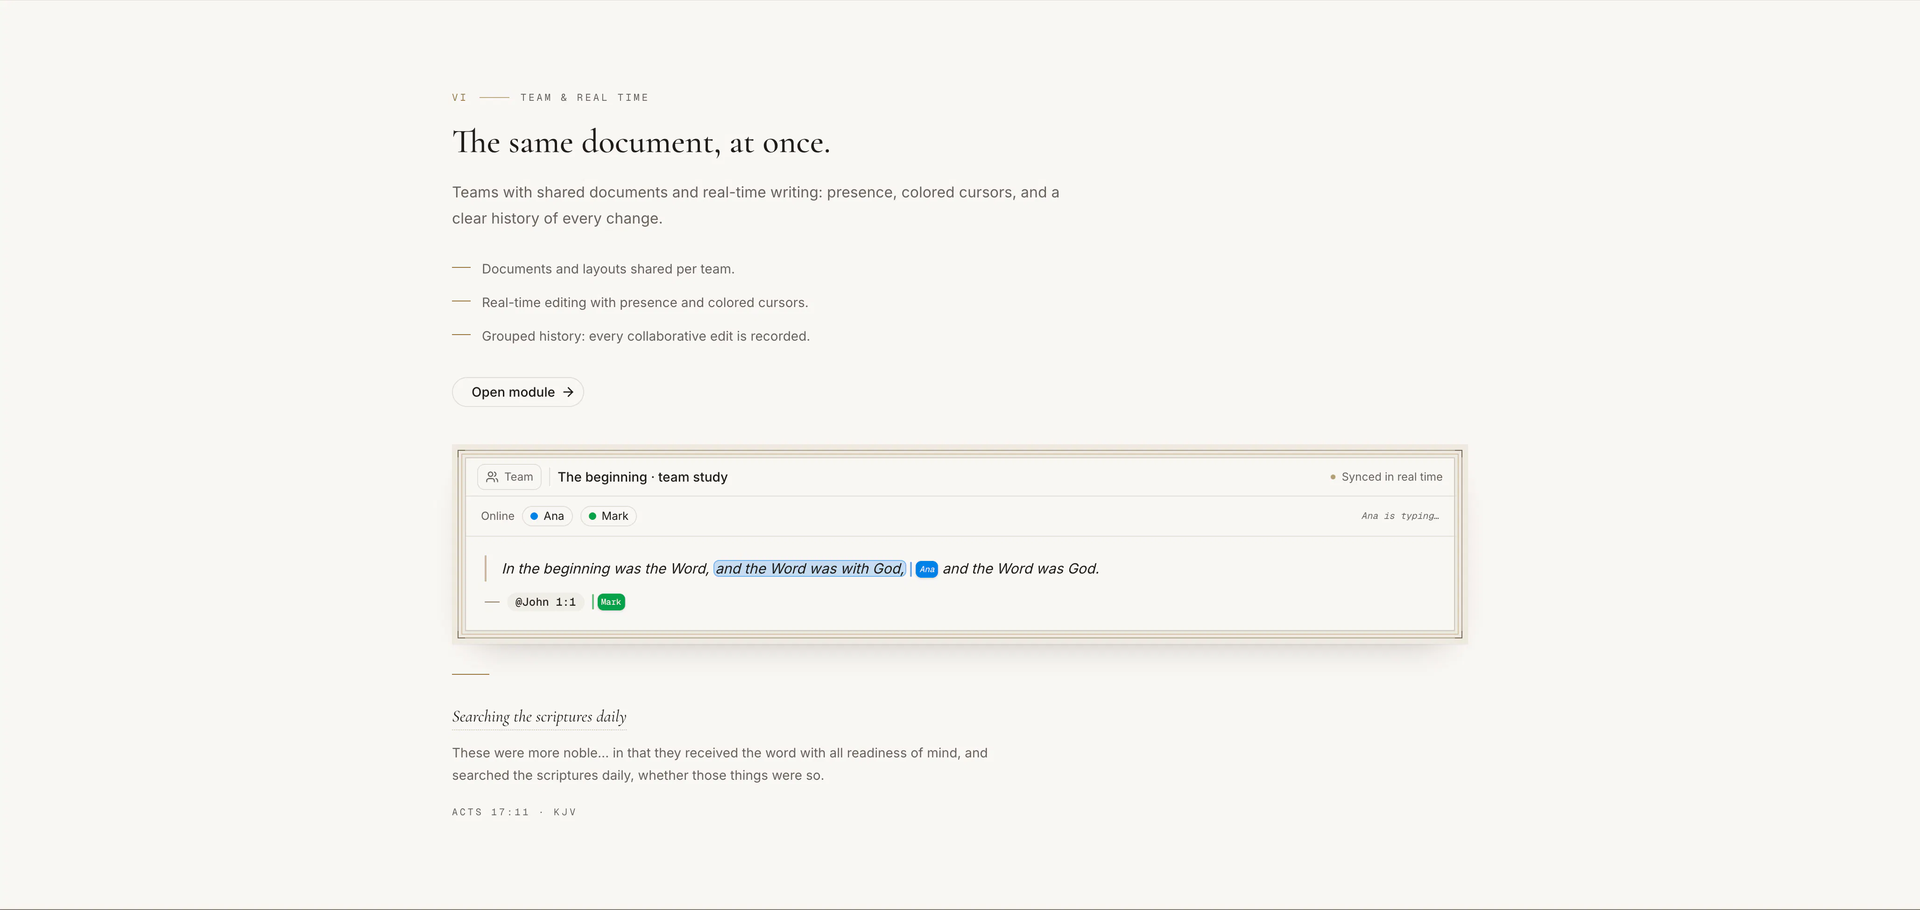Select the Team chip label
Screen dimensions: 1920x910
point(519,476)
